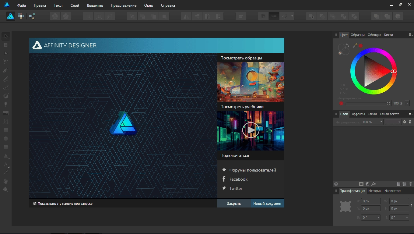Switch to the Эффекты tab

(358, 114)
